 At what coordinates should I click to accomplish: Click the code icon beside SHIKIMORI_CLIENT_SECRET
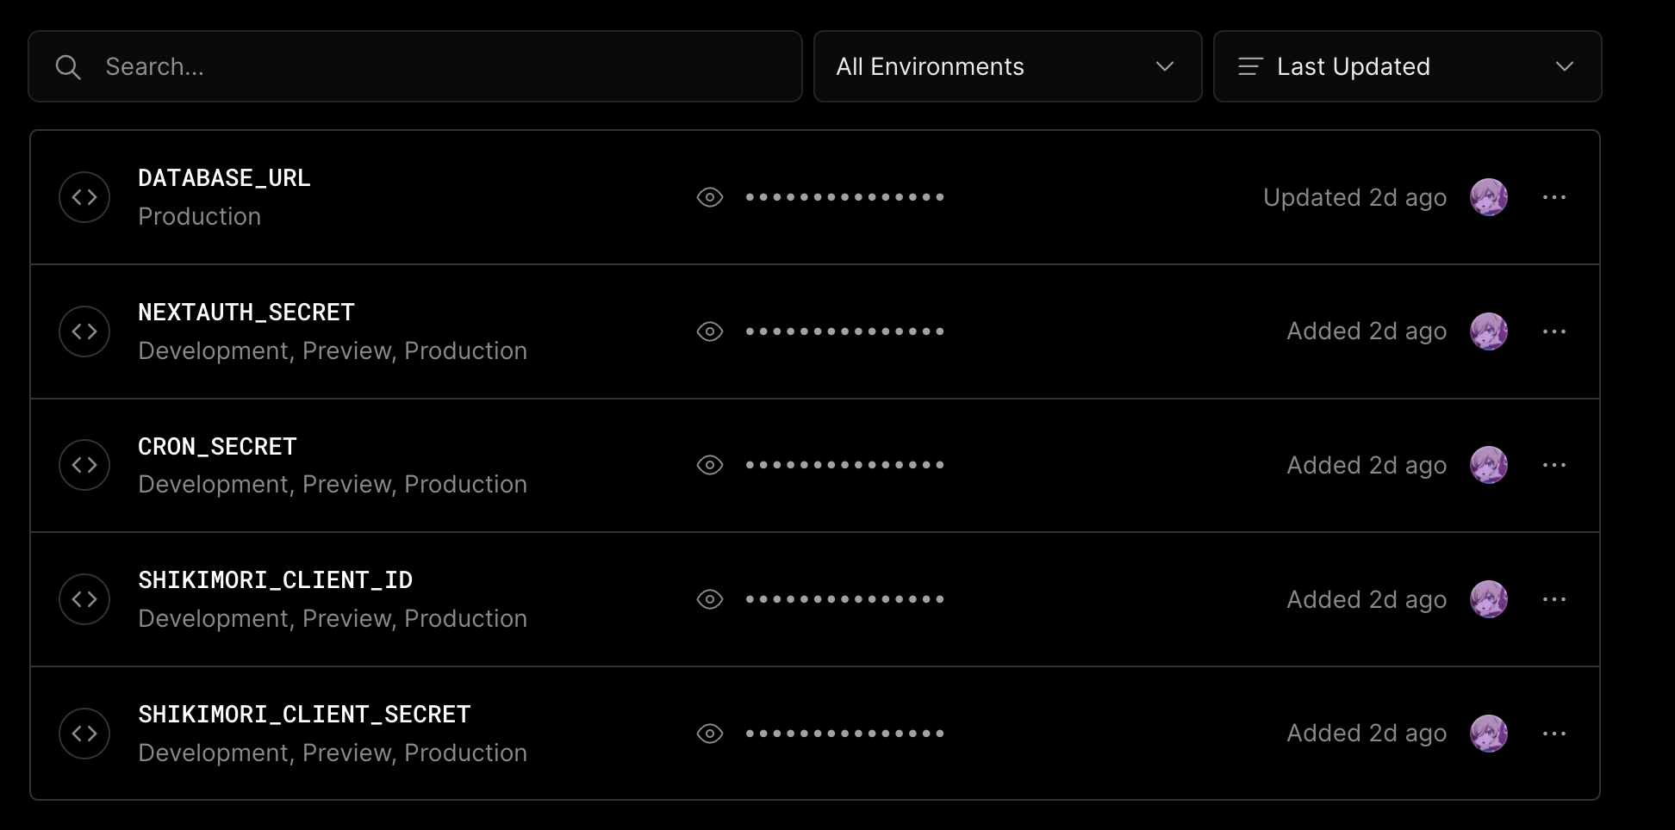point(84,733)
